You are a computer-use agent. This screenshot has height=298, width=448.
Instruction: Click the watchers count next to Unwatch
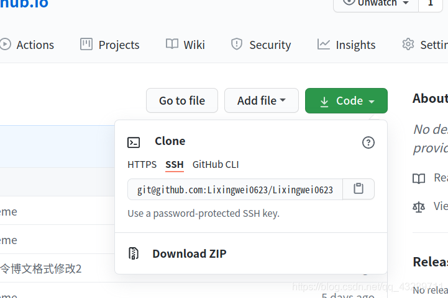click(431, 4)
